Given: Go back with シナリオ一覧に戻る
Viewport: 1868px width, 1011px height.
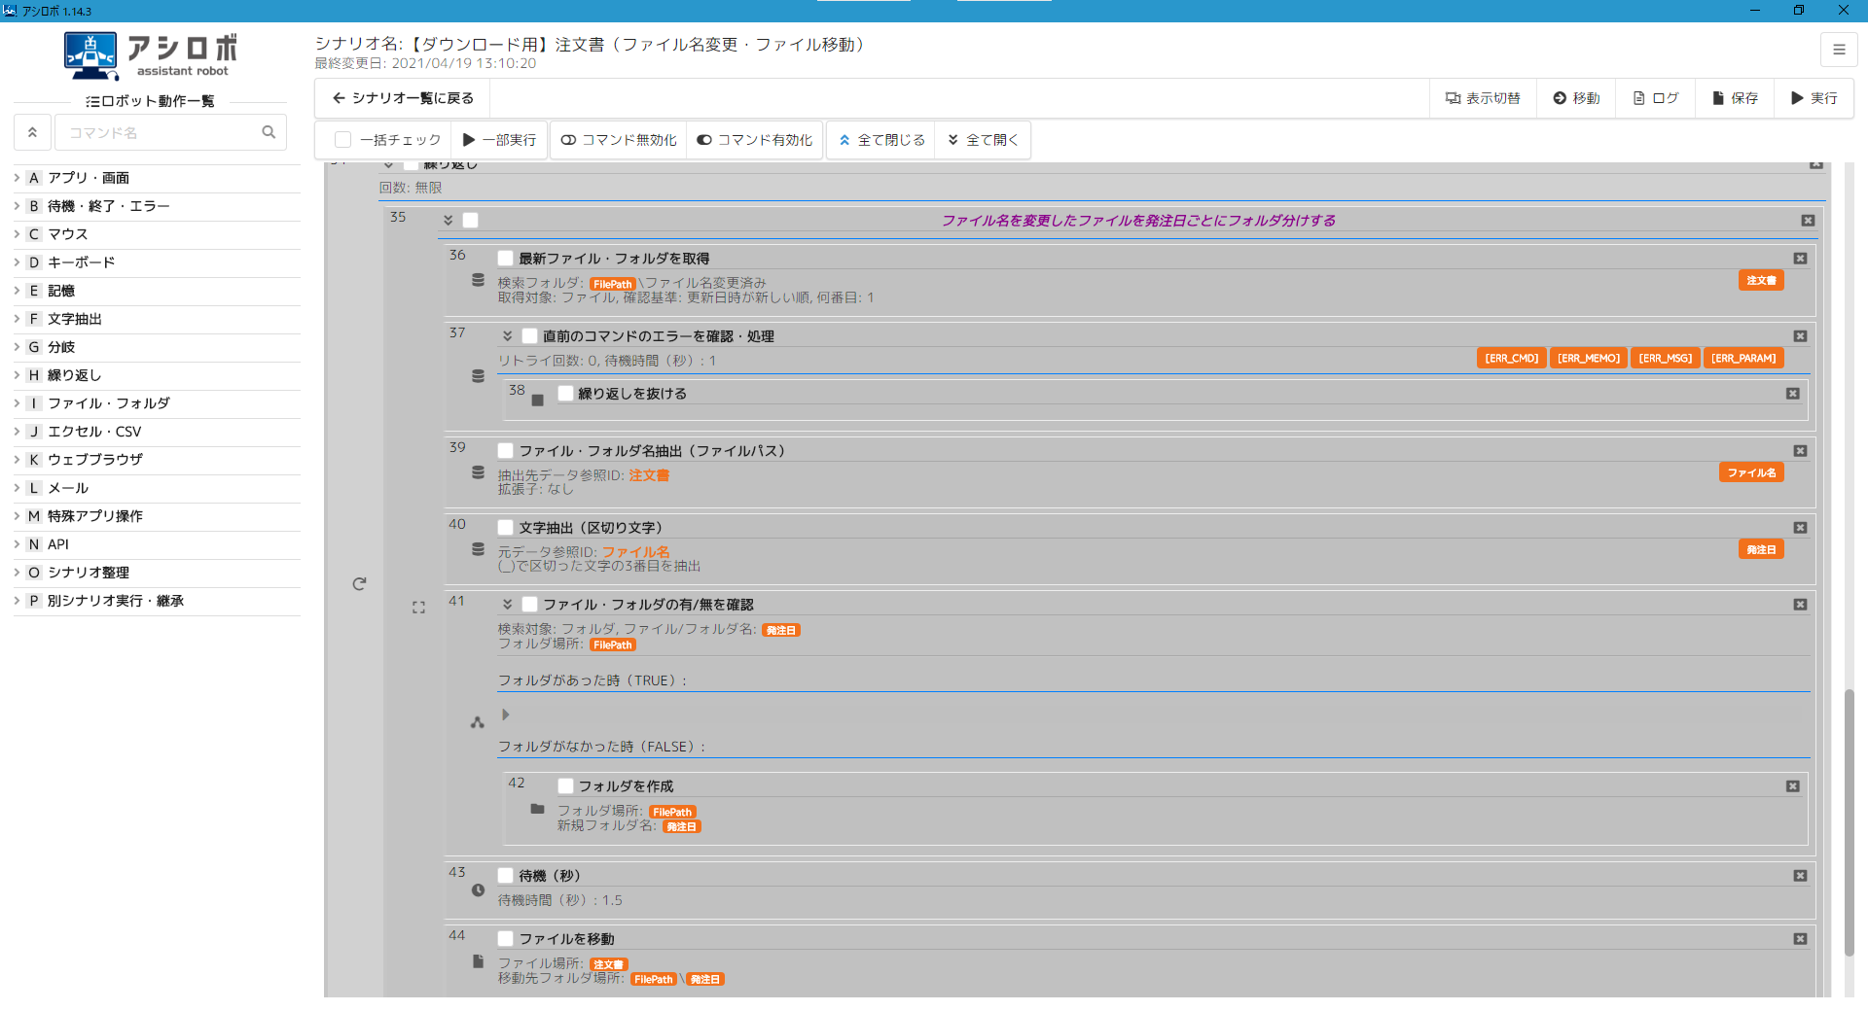Looking at the screenshot, I should pos(403,98).
